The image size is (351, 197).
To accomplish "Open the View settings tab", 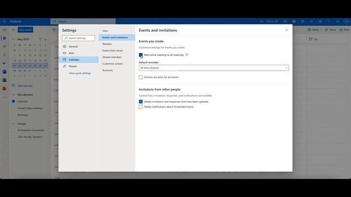I will click(105, 31).
